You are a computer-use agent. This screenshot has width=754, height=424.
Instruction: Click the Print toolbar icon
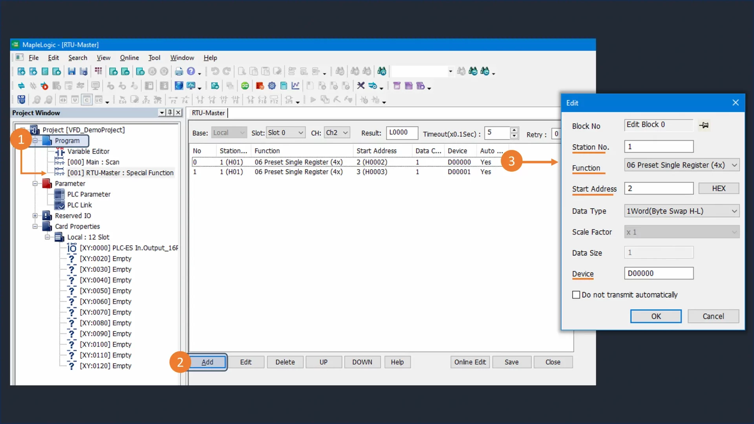179,71
